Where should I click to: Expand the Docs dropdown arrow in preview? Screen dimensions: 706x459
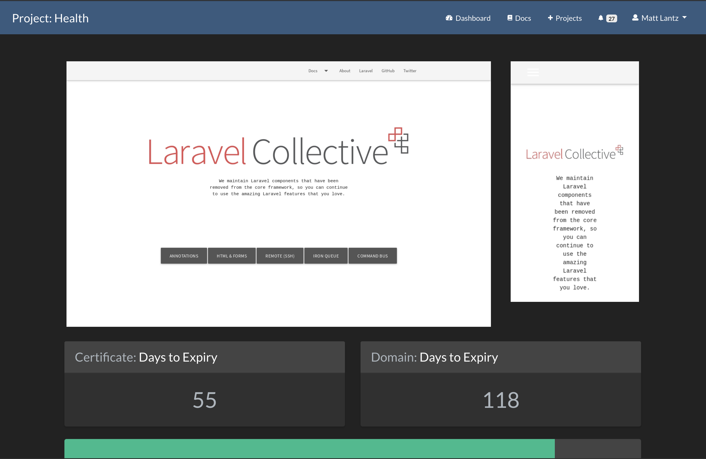pyautogui.click(x=326, y=71)
